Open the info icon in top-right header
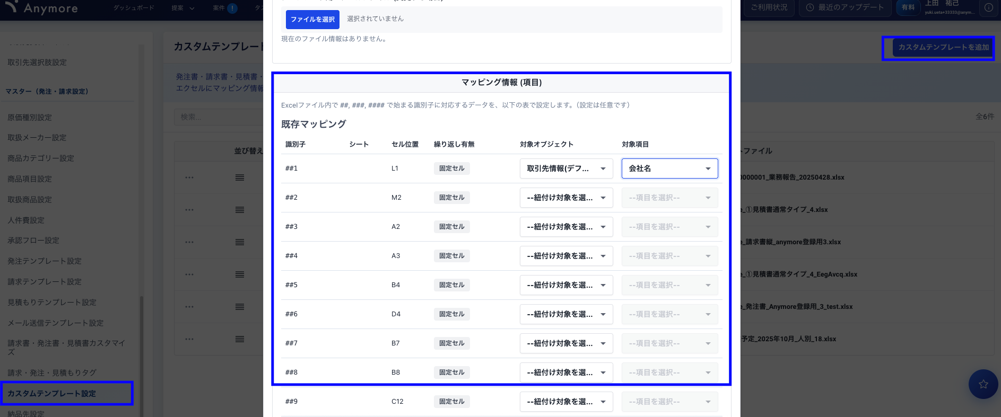This screenshot has height=417, width=1001. click(989, 8)
